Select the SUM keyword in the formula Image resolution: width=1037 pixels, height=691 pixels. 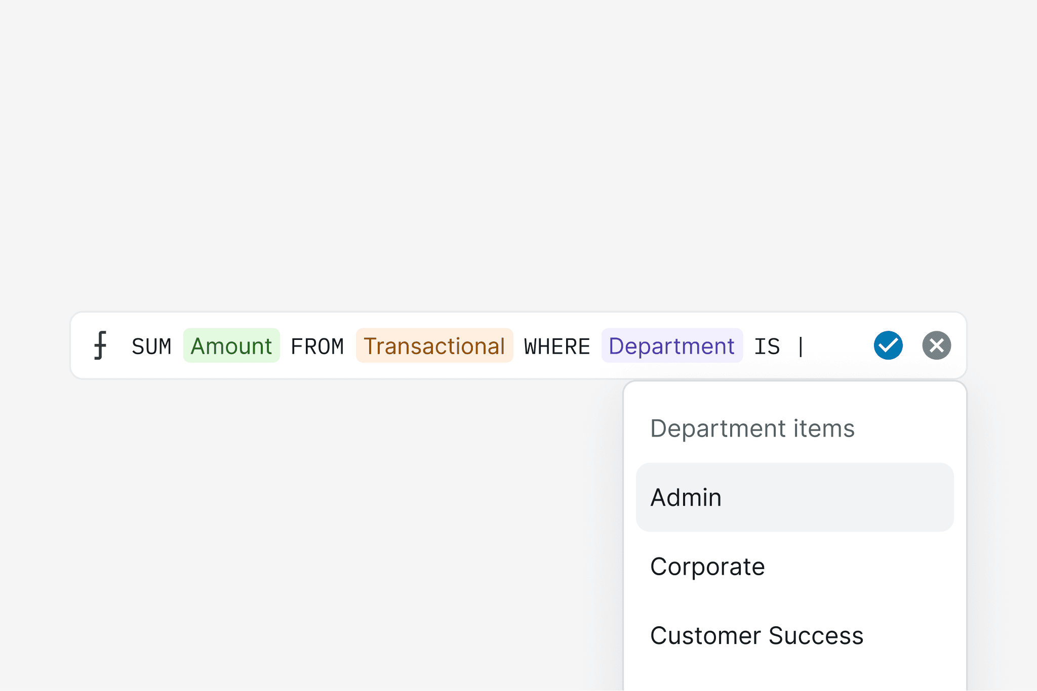(x=151, y=347)
